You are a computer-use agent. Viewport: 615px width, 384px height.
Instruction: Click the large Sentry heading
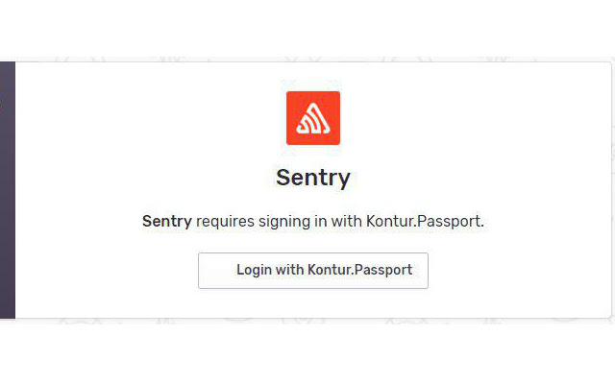(313, 178)
